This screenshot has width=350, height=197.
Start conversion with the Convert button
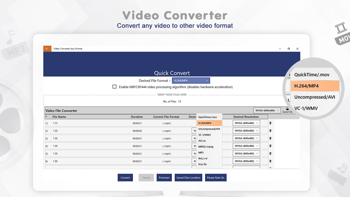[x=125, y=178]
